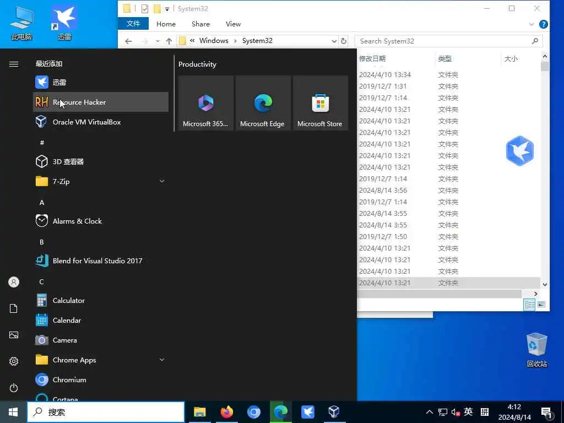
Task: Launch Resource Hacker from Start menu
Action: (x=101, y=102)
